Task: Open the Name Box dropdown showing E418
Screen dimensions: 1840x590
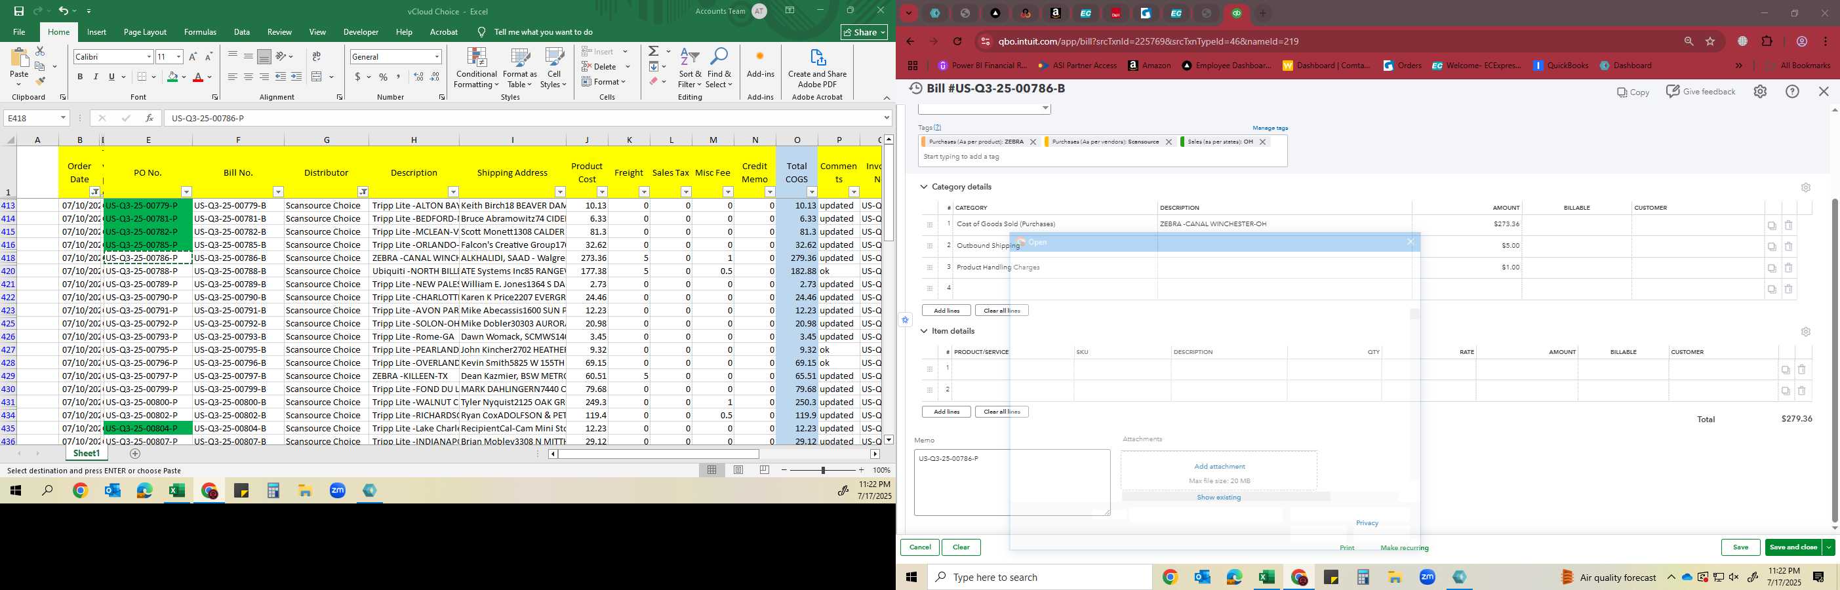Action: (63, 118)
